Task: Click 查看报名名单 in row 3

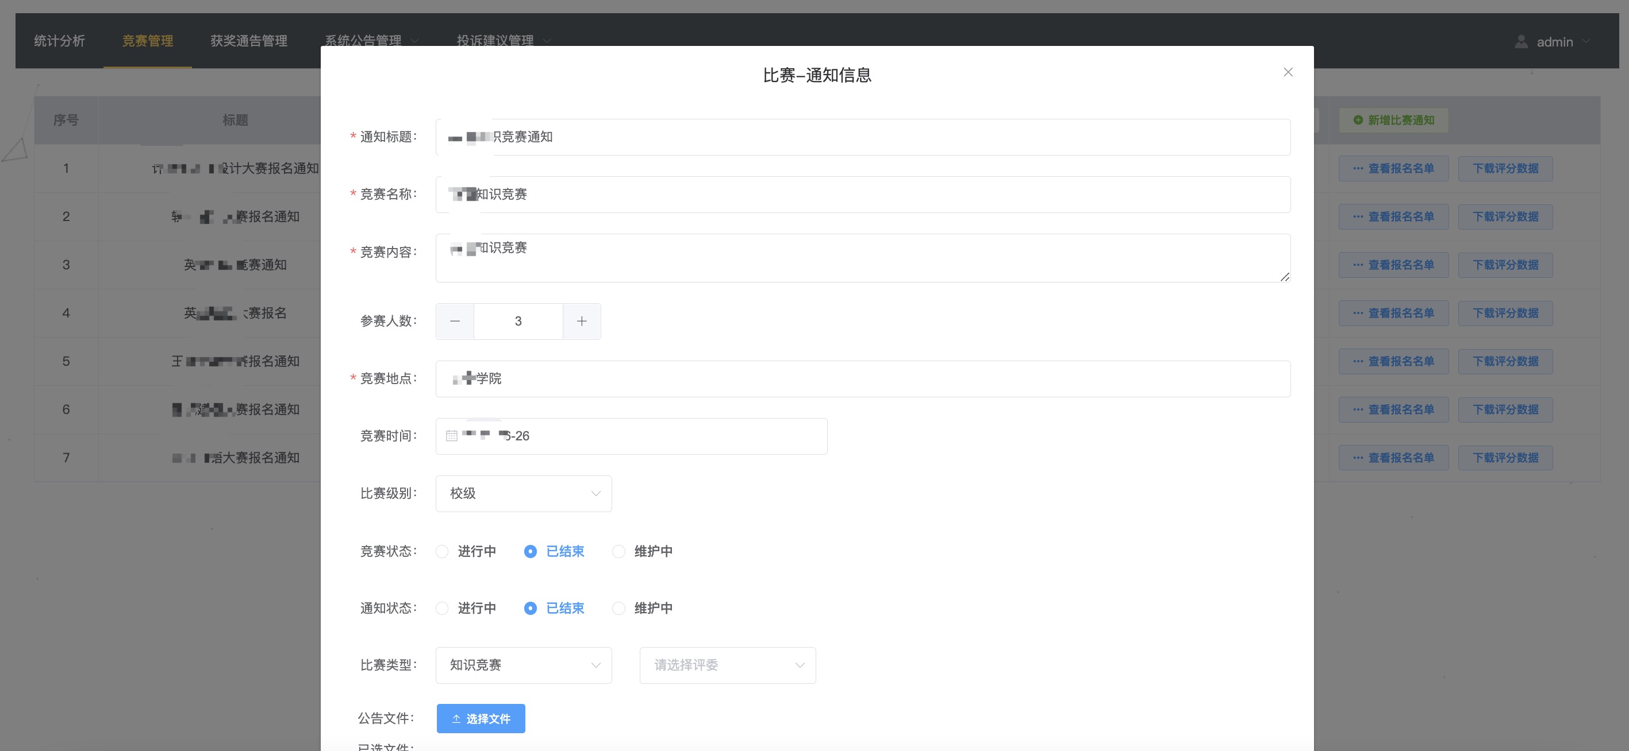Action: (x=1393, y=265)
